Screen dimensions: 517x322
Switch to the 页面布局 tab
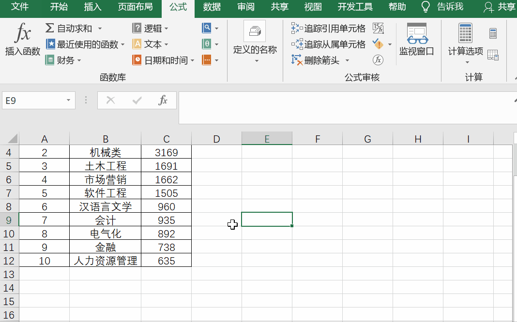[135, 7]
